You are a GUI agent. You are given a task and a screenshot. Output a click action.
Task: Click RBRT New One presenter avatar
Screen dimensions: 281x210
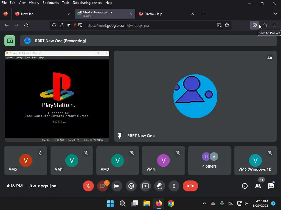[27, 41]
